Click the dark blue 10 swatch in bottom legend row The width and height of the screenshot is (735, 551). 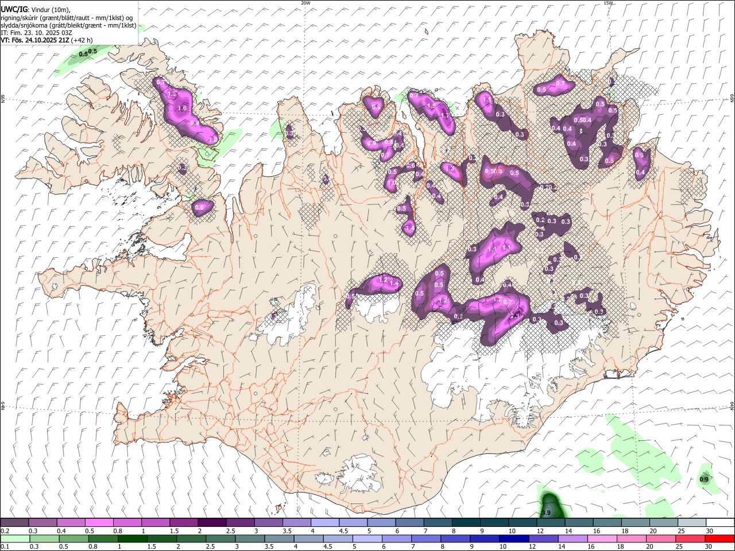513,538
